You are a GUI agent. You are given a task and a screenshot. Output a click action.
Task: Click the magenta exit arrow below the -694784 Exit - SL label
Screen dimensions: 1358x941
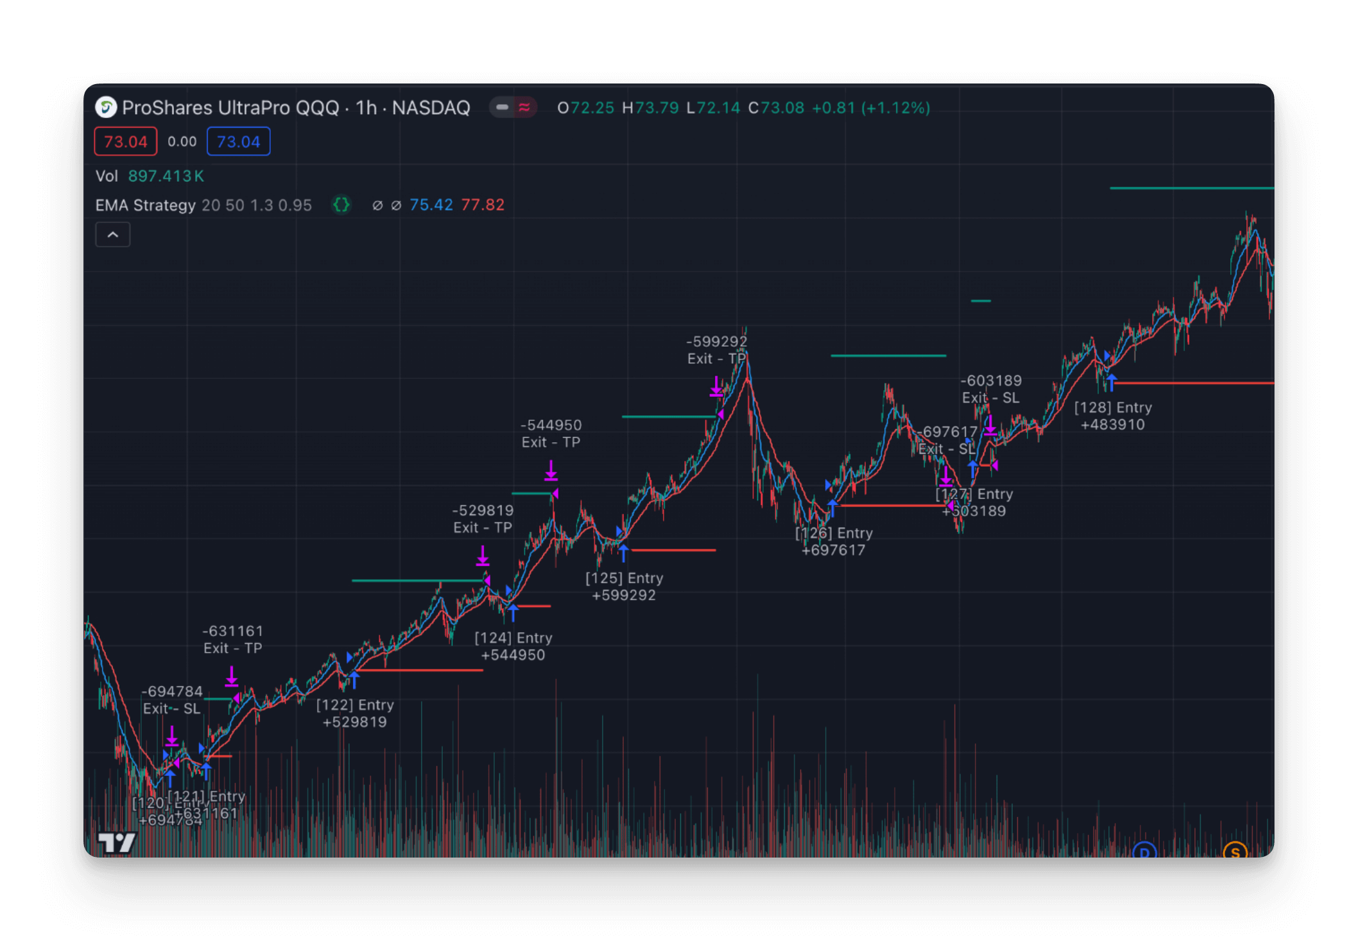(x=171, y=736)
